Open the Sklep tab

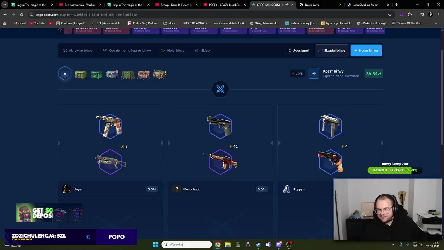coord(202,50)
